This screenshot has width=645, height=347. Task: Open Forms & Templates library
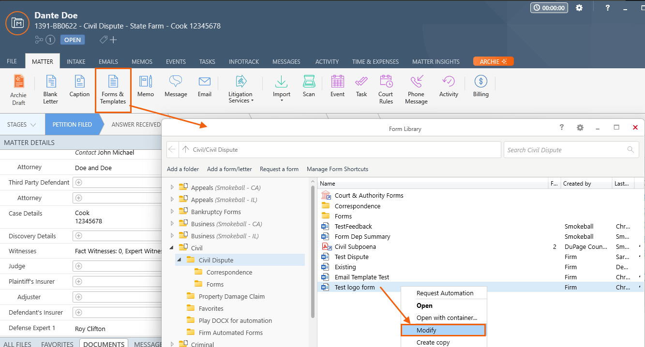tap(113, 90)
